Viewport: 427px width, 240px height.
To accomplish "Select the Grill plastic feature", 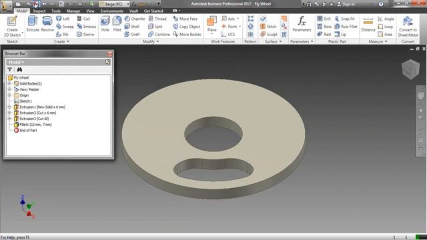I will (x=324, y=19).
